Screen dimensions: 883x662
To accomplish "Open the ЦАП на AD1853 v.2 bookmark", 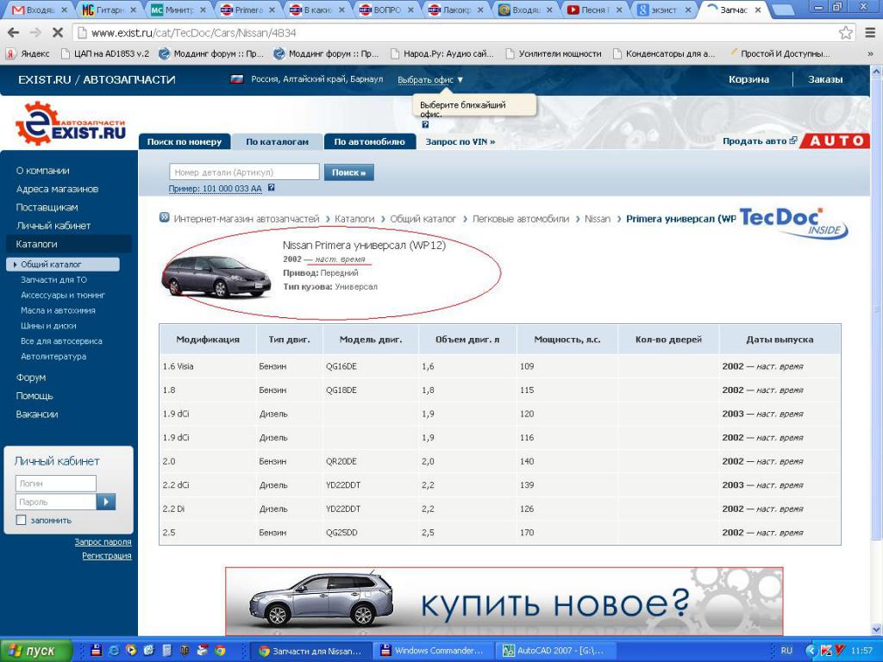I will (x=106, y=54).
